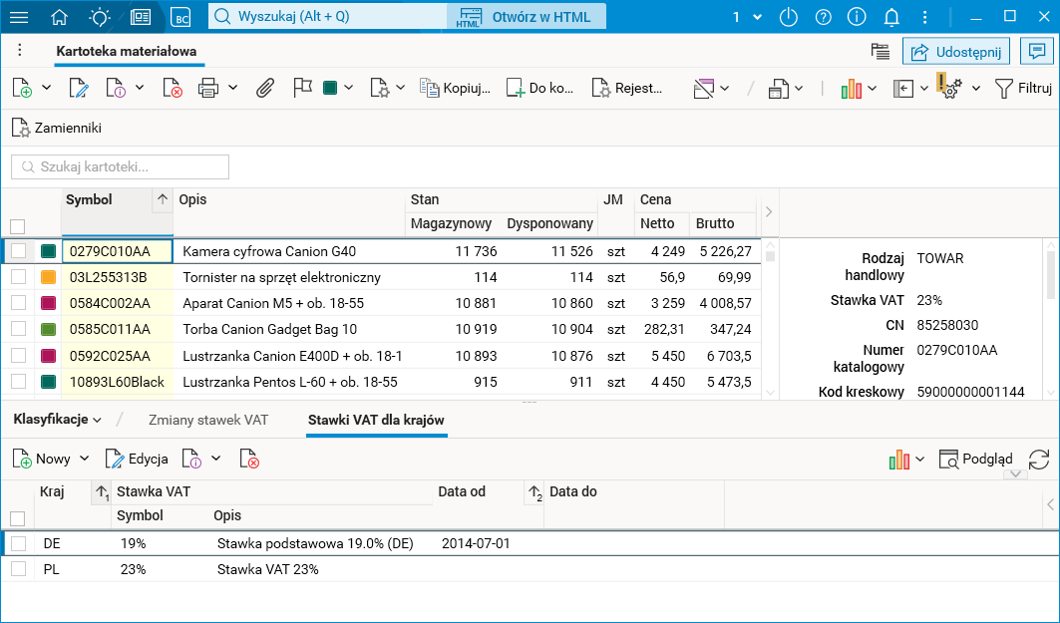
Task: Click the orange color marker for 03L255313B
Action: tap(48, 277)
